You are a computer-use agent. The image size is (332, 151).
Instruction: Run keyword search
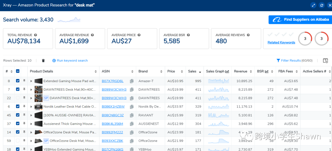point(70,61)
